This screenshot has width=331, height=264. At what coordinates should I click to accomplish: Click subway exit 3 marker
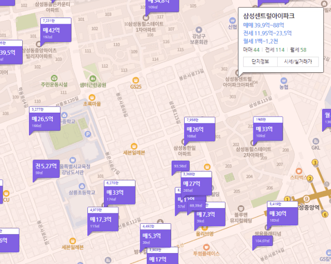point(315,163)
